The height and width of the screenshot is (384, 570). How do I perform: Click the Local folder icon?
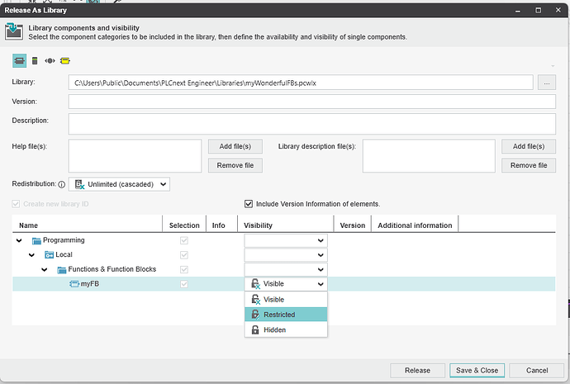49,255
